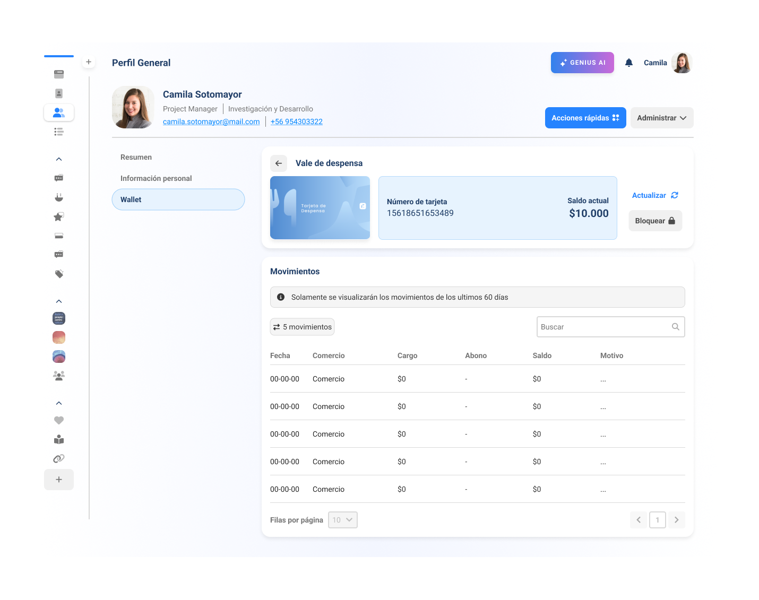Viewport: 759px width, 600px height.
Task: Open the Información personal tab
Action: (156, 178)
